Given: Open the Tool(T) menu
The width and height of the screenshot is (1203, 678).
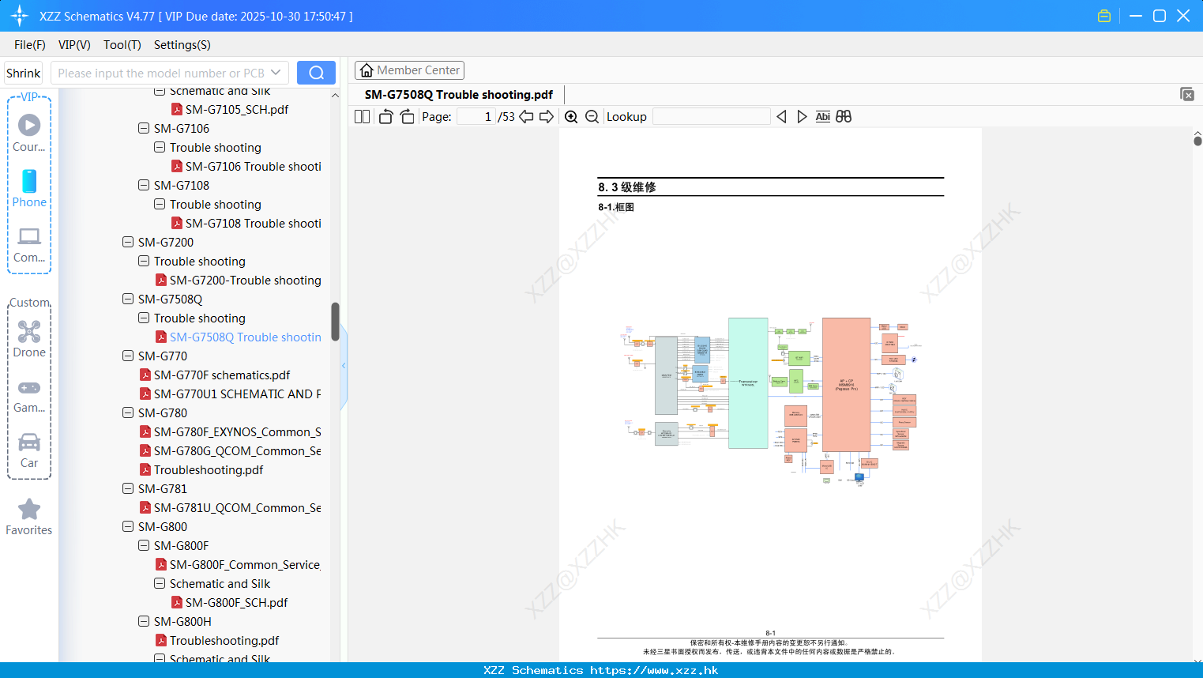Looking at the screenshot, I should [122, 45].
